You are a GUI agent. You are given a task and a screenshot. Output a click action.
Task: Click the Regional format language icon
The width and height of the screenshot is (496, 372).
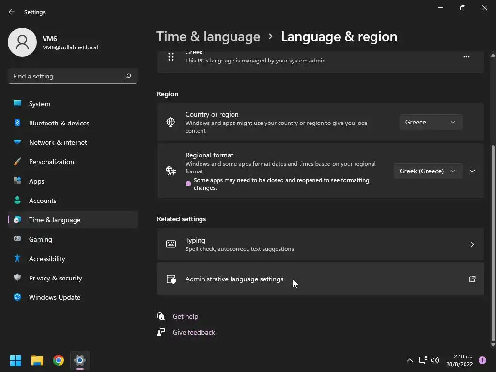[x=171, y=171]
